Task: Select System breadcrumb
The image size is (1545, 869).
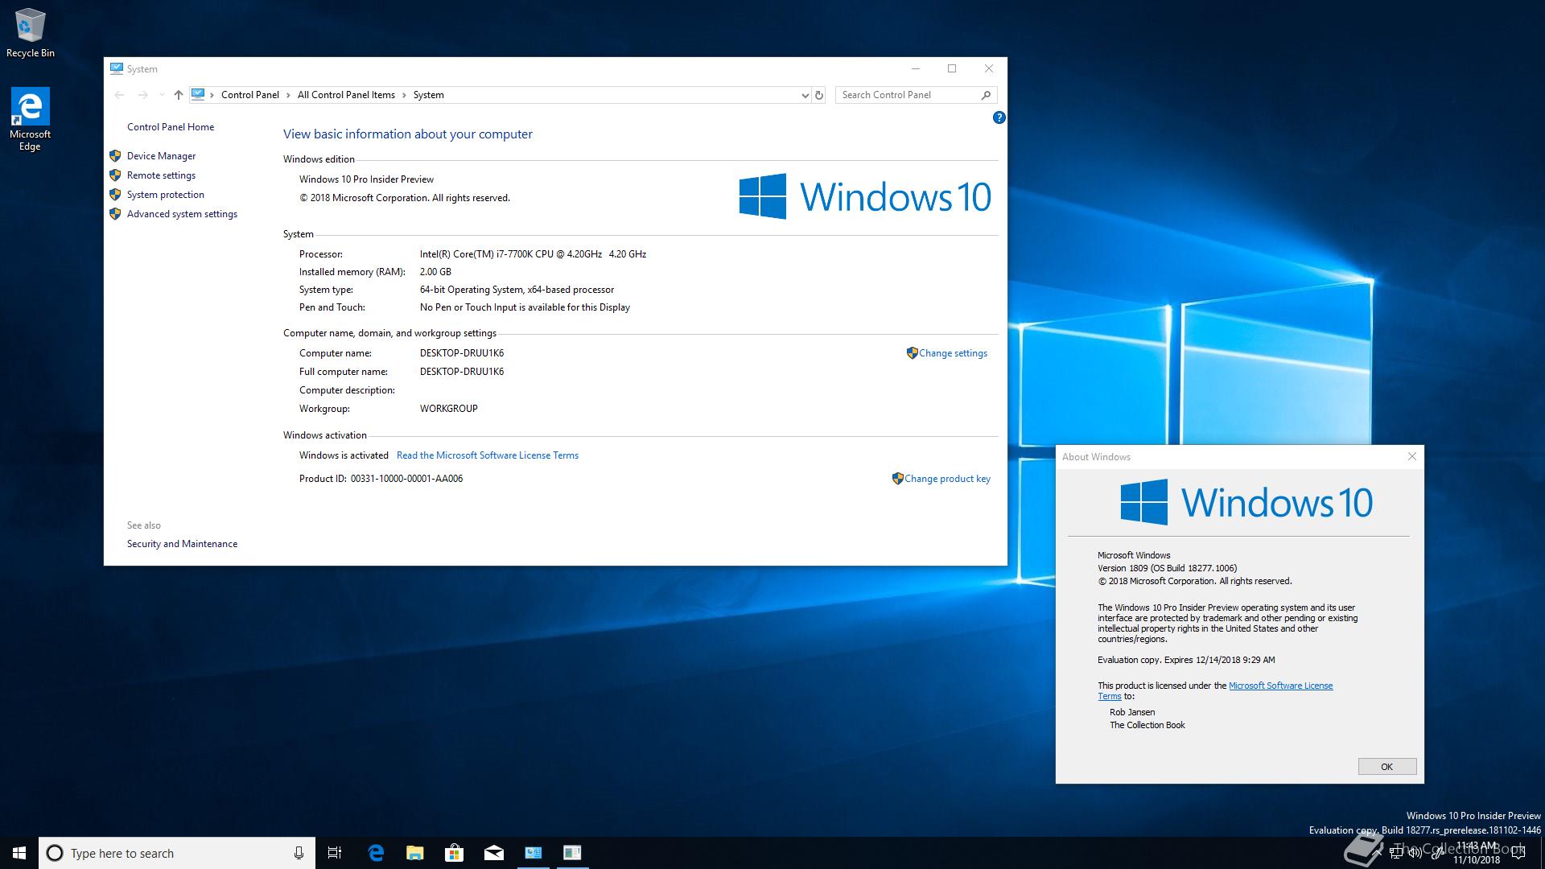Action: coord(428,95)
